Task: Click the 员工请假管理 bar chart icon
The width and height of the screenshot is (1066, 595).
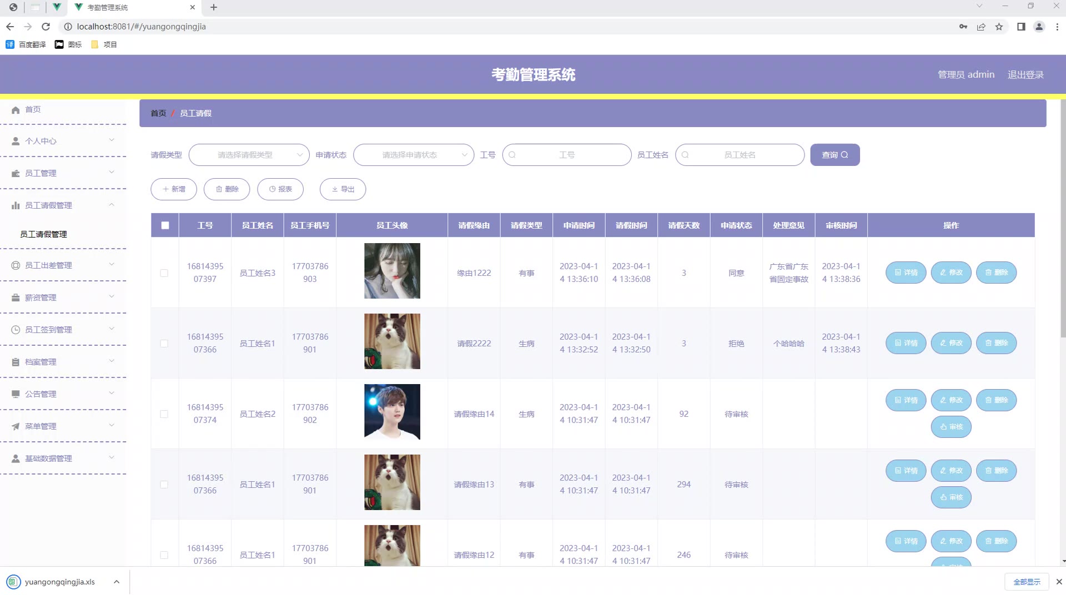Action: (x=16, y=205)
